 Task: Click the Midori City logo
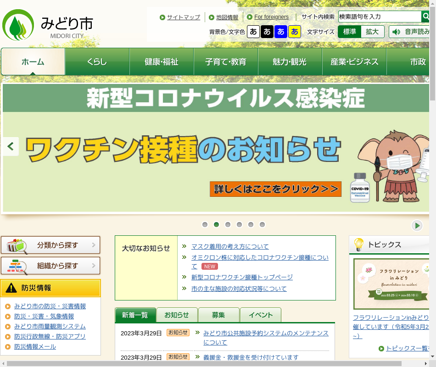(x=48, y=26)
